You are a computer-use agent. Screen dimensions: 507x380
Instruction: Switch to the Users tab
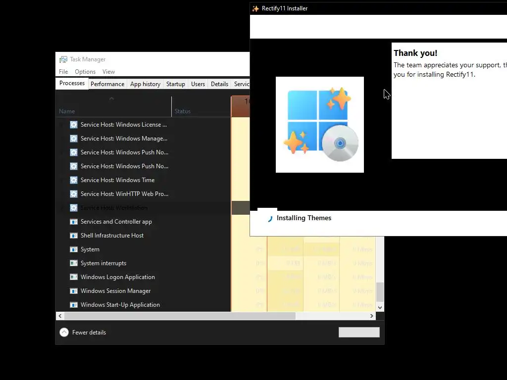point(198,84)
